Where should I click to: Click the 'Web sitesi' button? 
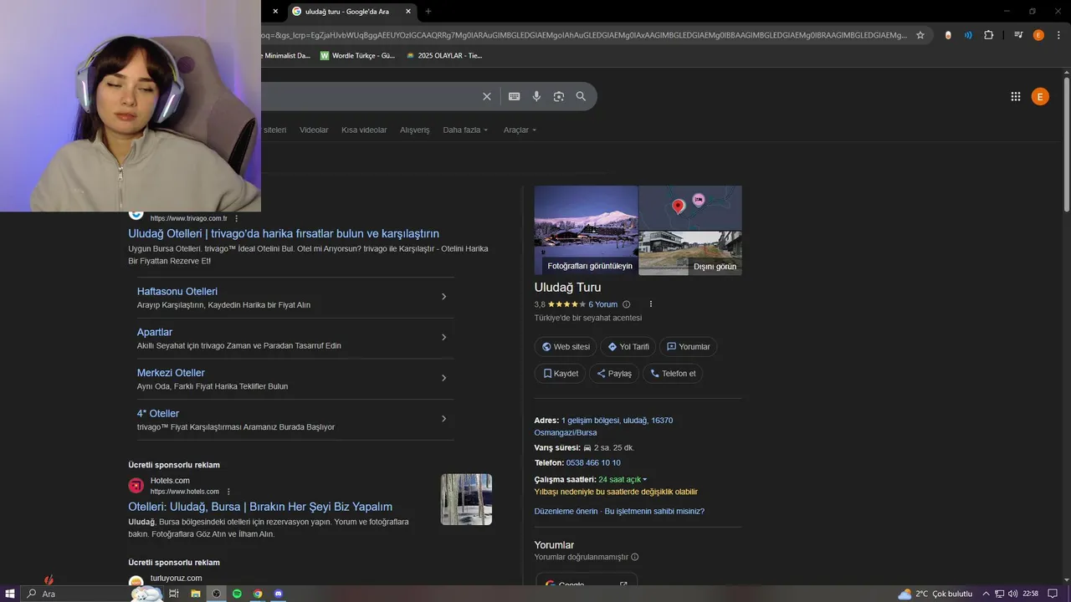[566, 347]
